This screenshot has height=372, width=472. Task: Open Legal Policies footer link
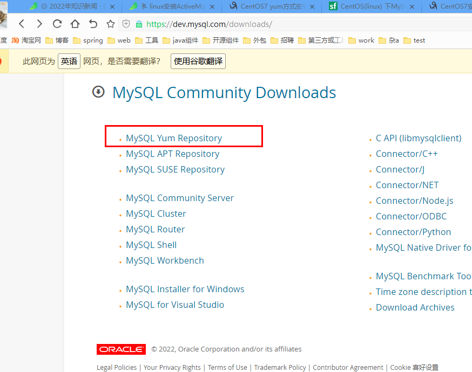coord(117,367)
